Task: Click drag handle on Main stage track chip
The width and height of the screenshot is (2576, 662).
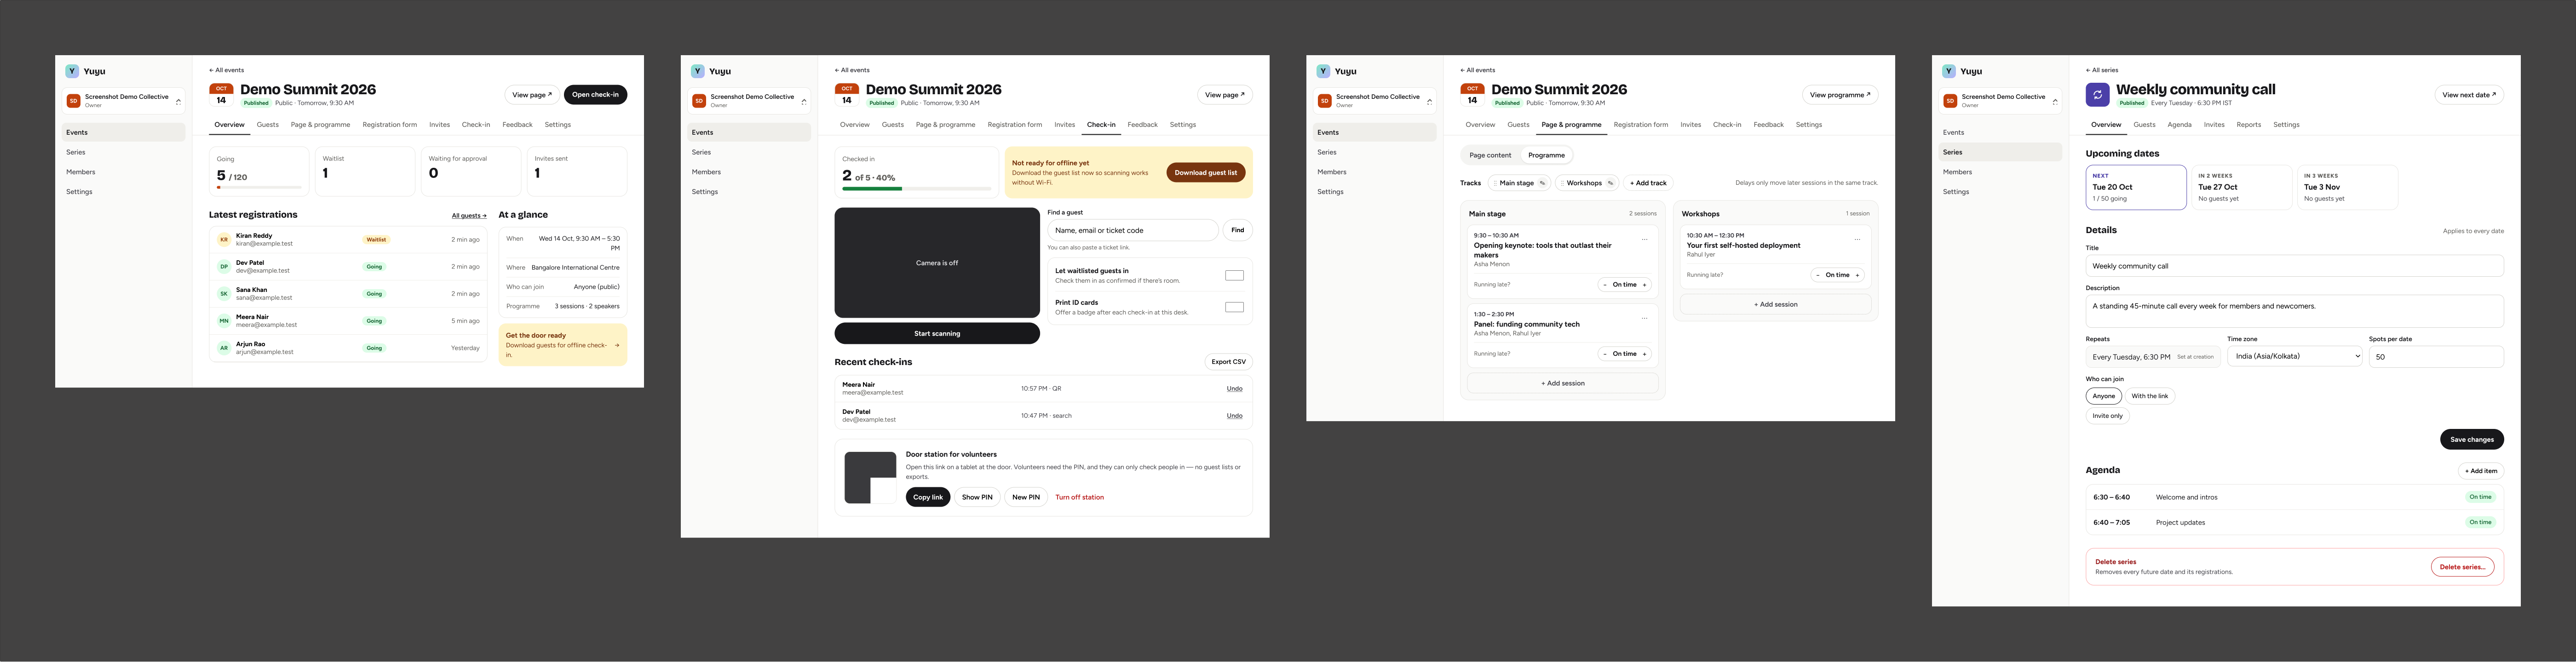Action: pyautogui.click(x=1495, y=183)
